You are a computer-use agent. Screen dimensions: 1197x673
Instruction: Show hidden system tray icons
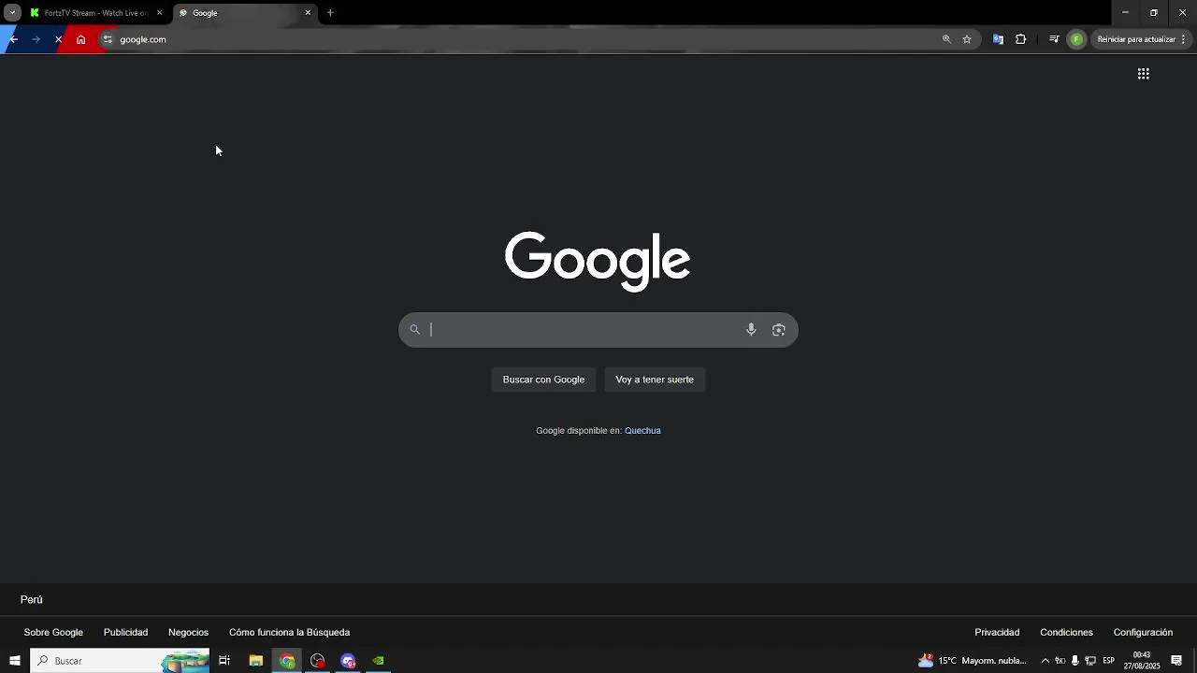point(1045,661)
